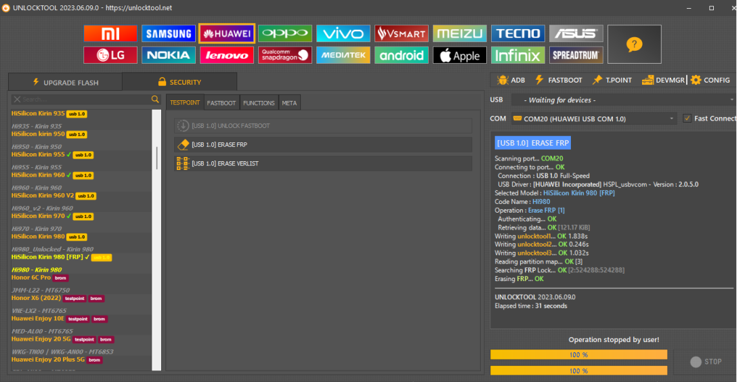
Task: Open the CONFIG settings
Action: 710,81
